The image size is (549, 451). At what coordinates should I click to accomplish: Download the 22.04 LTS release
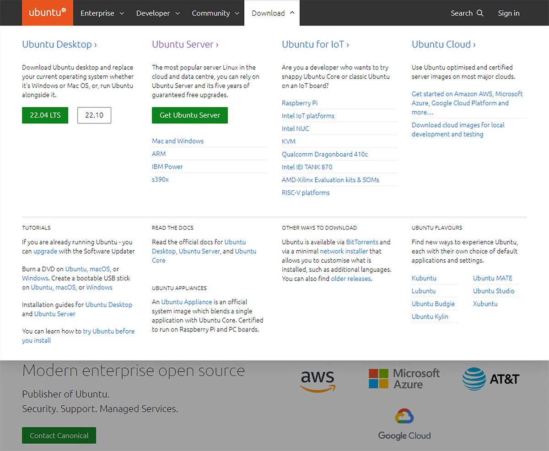[x=45, y=115]
